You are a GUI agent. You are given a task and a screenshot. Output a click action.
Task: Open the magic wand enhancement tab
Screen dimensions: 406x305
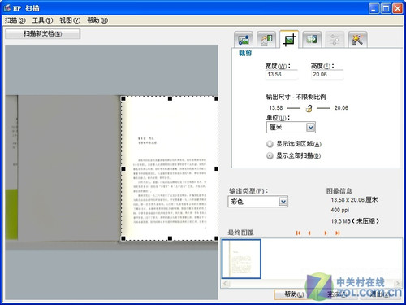[x=357, y=40]
